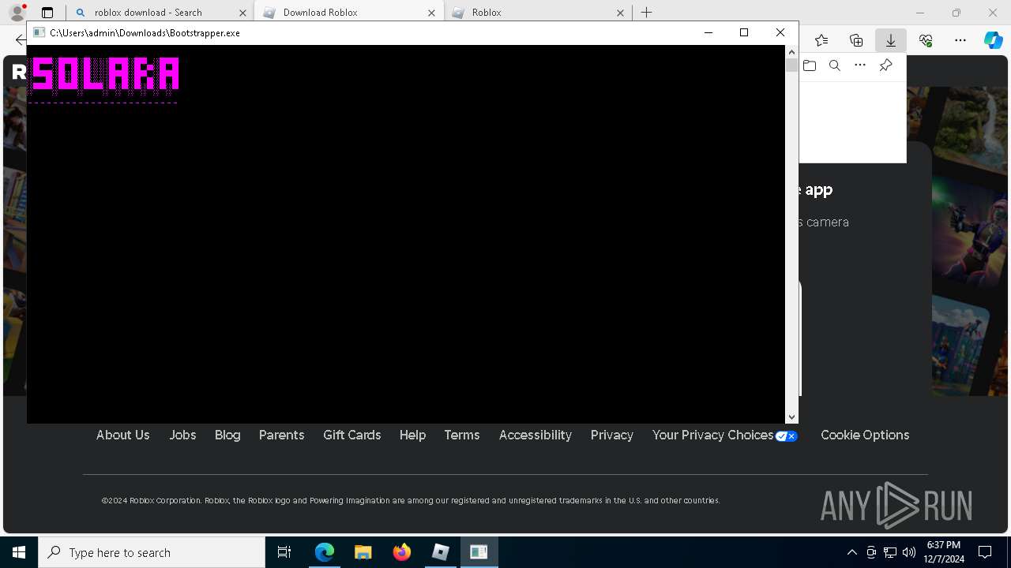This screenshot has width=1011, height=568.
Task: Open the network status tray icon
Action: [890, 552]
